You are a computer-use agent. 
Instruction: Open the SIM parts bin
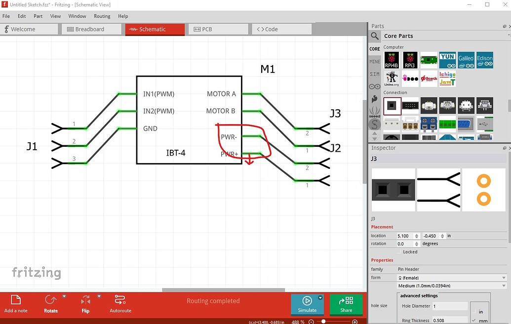(x=374, y=74)
